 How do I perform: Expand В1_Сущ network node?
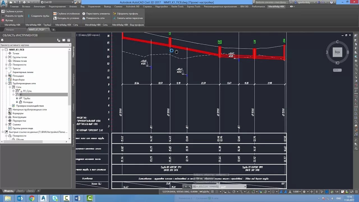14,91
